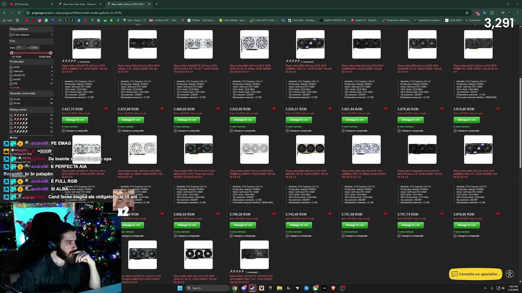
Task: Filter by Inno3D producer checkbox
Action: point(11,79)
